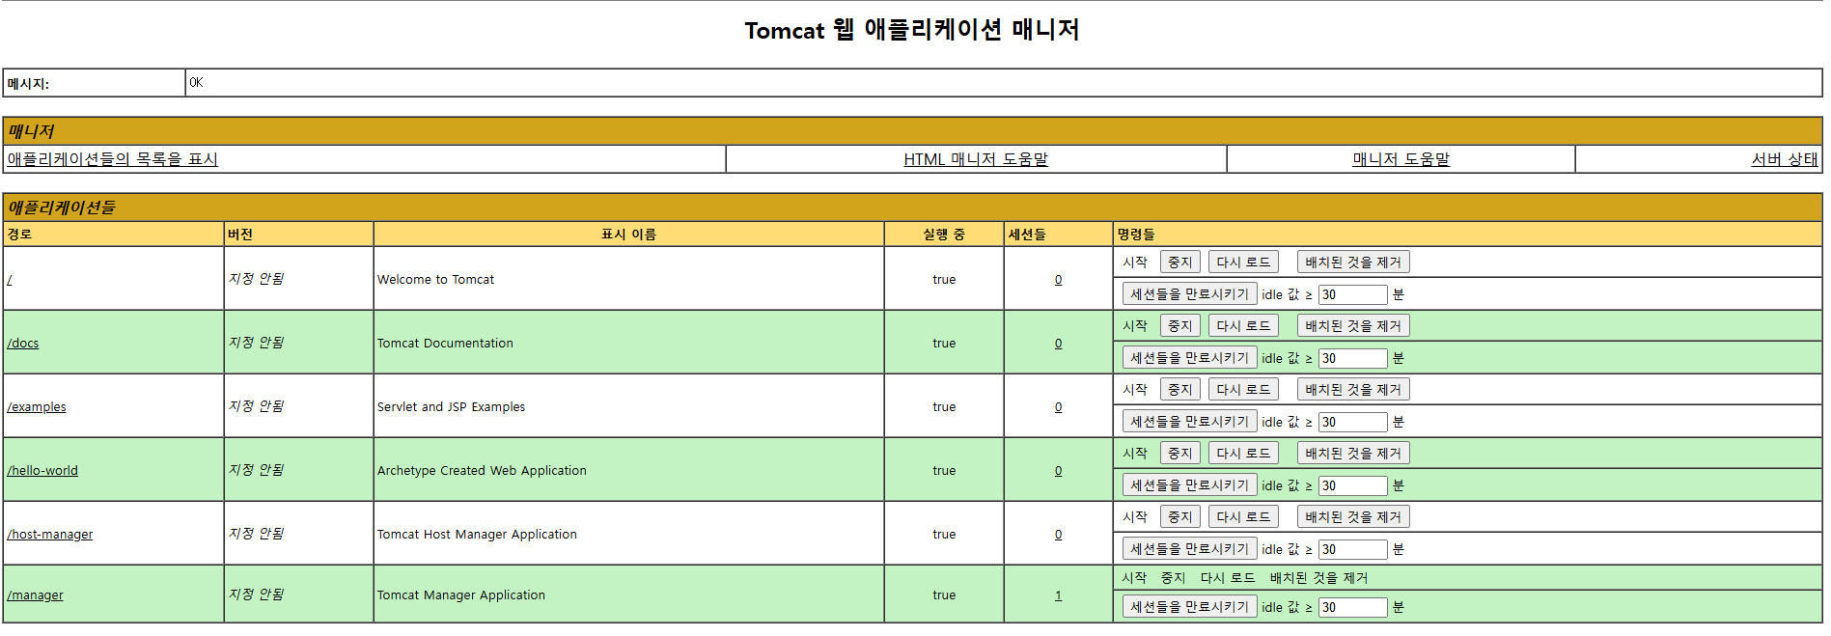Expire sessions (세션들을 만료시키기) for root /
This screenshot has width=1831, height=636.
(x=1189, y=294)
